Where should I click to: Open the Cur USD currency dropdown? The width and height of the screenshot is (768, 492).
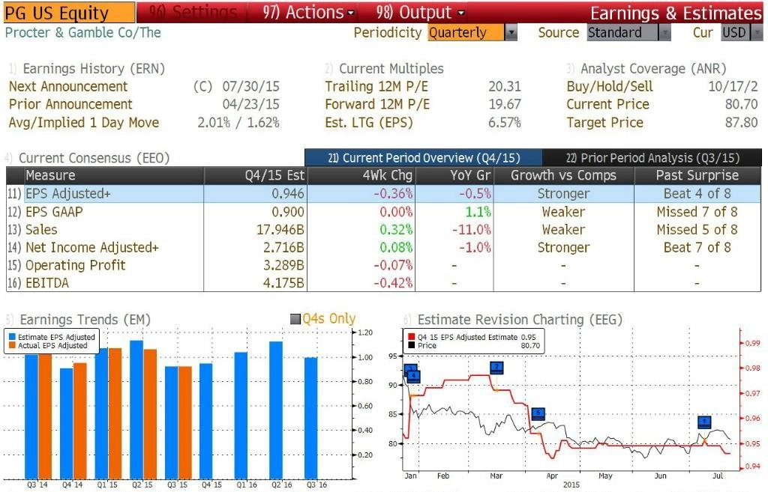(x=742, y=33)
